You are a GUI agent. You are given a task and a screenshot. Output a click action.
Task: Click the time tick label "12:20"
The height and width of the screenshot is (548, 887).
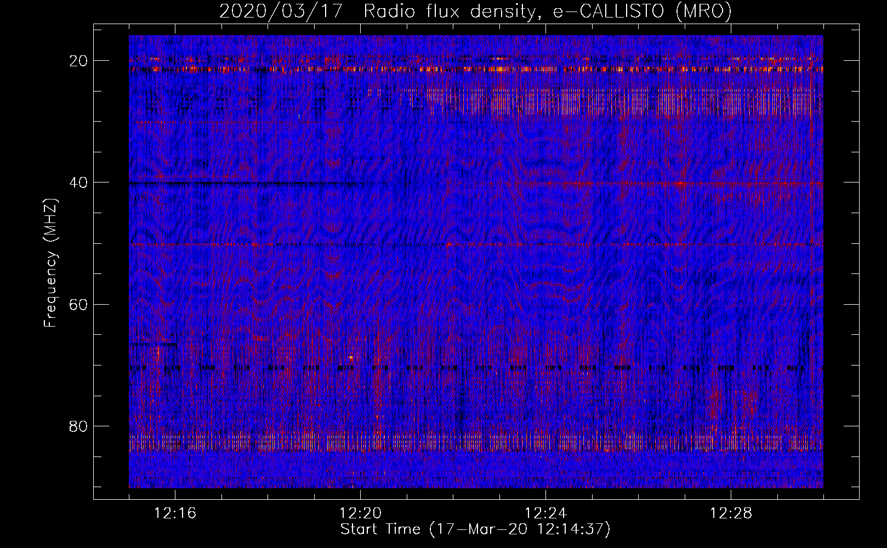click(361, 513)
